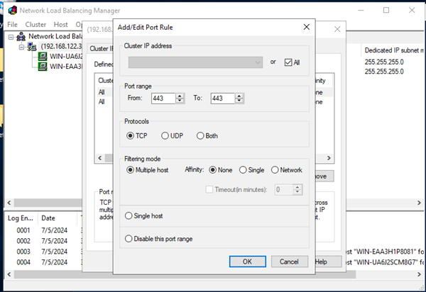Image resolution: width=426 pixels, height=292 pixels.
Task: Click Dedicated IP subnet column header
Action: pyautogui.click(x=393, y=50)
